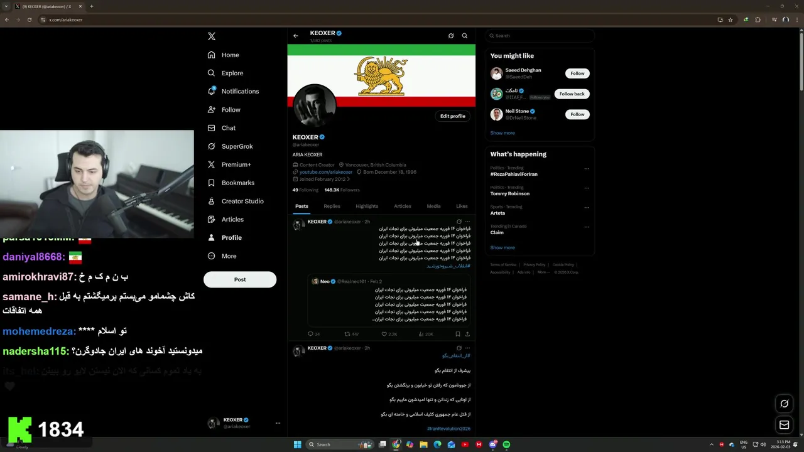Go back with the profile header arrow

[x=296, y=36]
